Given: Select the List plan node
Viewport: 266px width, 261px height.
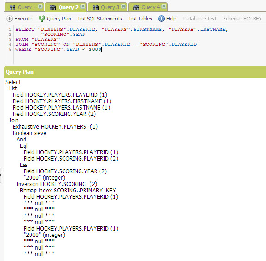Looking at the screenshot, I should point(13,89).
